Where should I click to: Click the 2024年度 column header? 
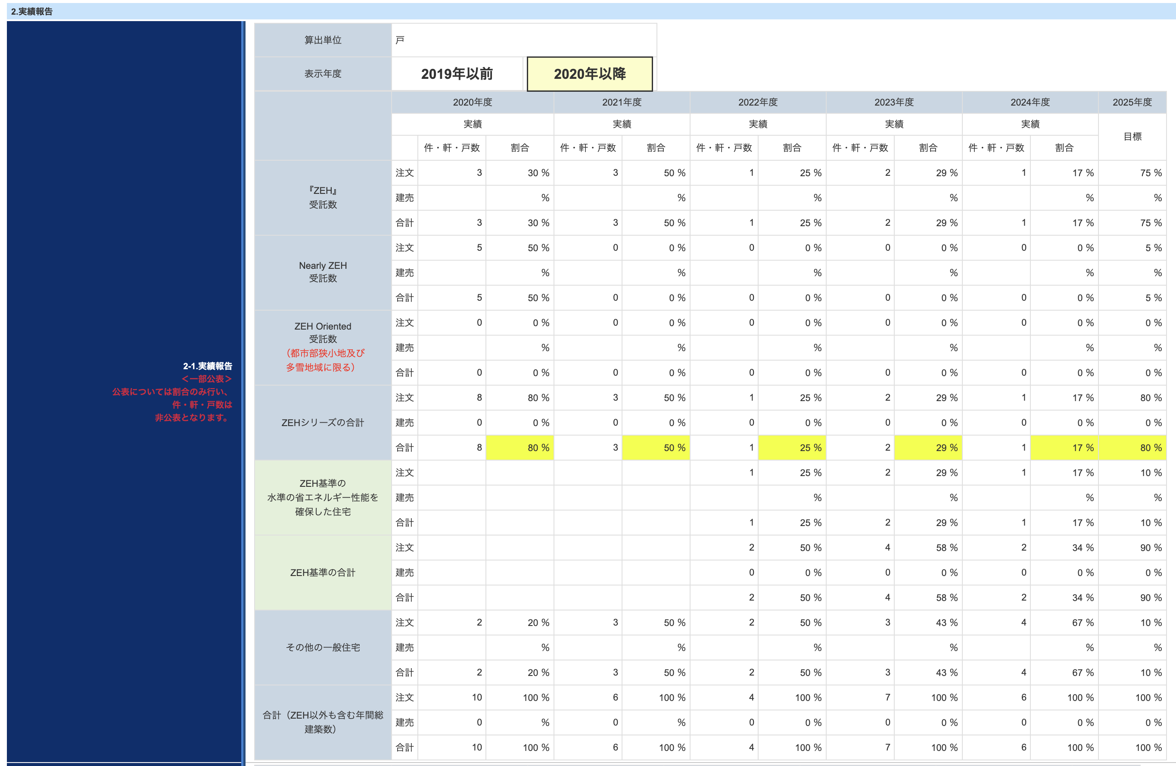(x=1030, y=102)
